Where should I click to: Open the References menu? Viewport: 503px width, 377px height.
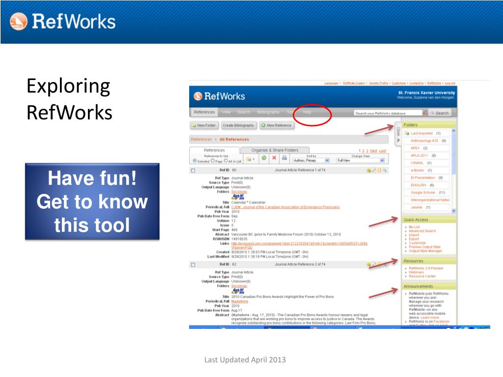tap(204, 112)
